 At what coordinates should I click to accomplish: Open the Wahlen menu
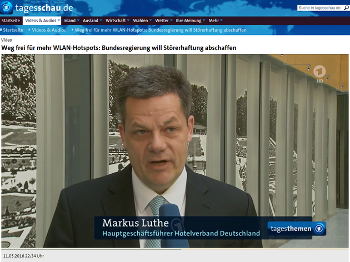pos(142,21)
